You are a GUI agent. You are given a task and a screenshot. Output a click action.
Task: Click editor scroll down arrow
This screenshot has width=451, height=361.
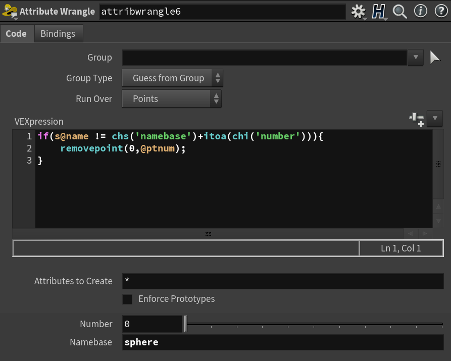point(438,221)
